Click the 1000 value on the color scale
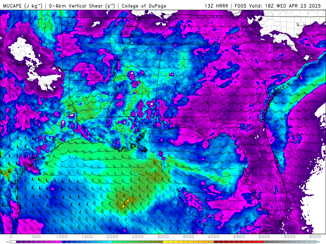The image size is (326, 244). (62, 237)
